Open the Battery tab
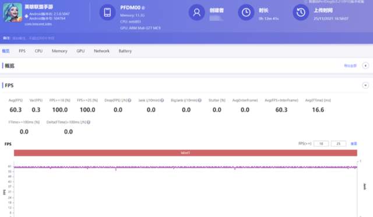373x217 pixels. tap(125, 51)
